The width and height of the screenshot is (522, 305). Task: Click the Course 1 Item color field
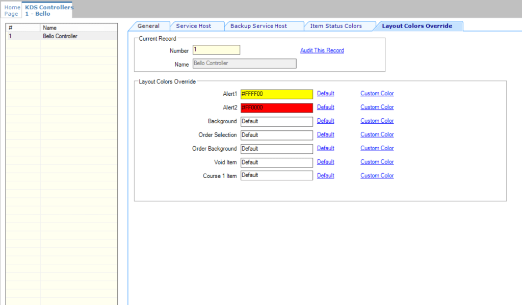[x=277, y=175]
